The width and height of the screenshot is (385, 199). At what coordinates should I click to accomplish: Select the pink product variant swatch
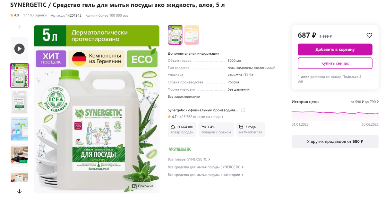pyautogui.click(x=192, y=35)
